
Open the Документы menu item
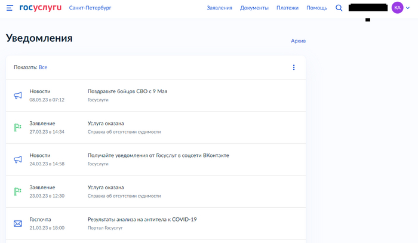click(x=254, y=8)
